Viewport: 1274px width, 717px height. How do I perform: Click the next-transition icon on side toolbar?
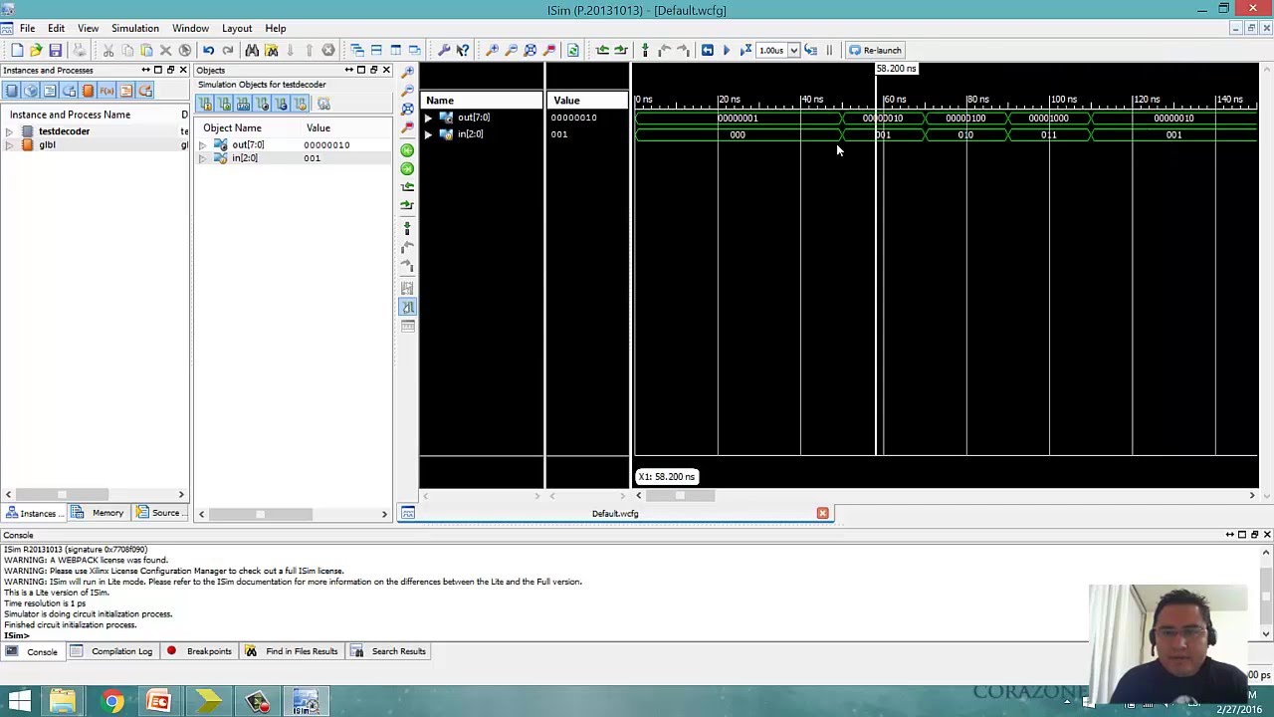[x=407, y=205]
